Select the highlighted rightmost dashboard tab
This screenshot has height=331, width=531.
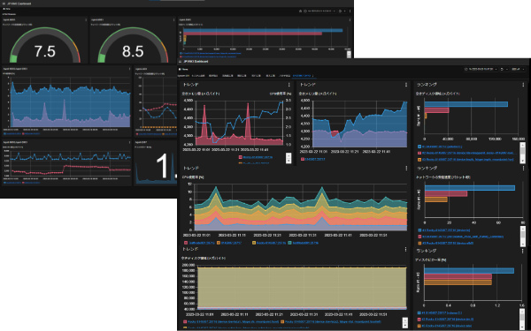click(x=302, y=76)
